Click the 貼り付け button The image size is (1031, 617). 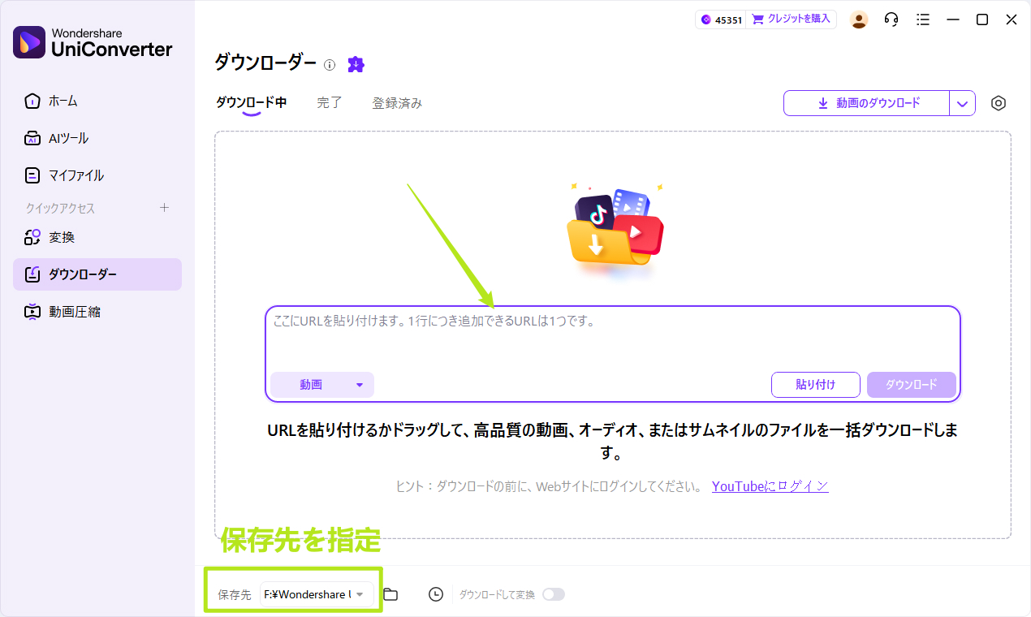pyautogui.click(x=815, y=385)
